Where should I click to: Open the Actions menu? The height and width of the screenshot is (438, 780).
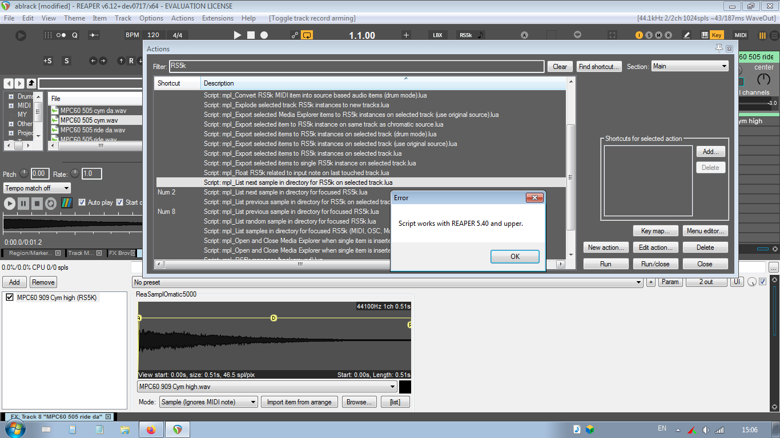click(183, 18)
